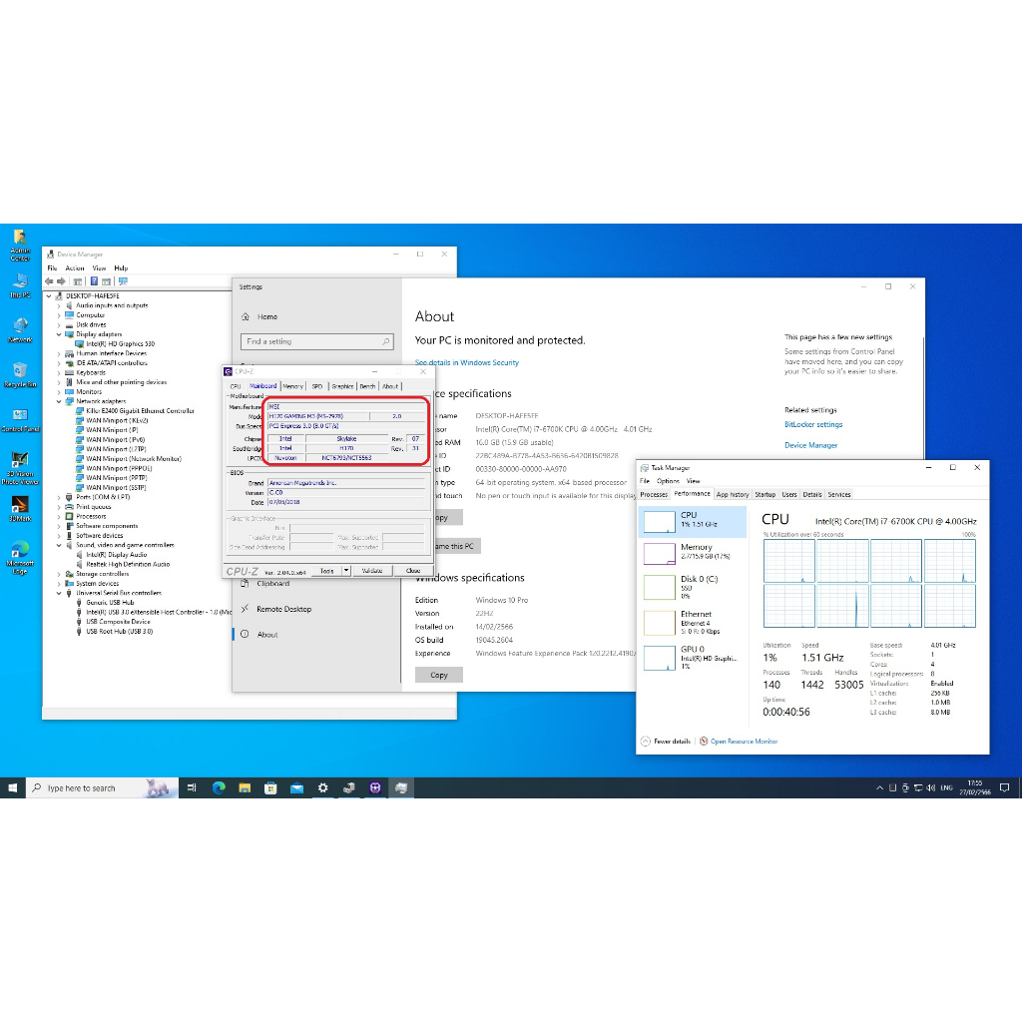Expand the Processors device category
The image size is (1022, 1022).
pos(59,516)
